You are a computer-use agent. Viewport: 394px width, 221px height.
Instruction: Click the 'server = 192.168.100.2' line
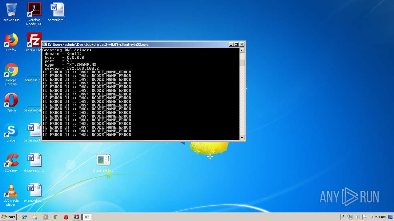72,68
